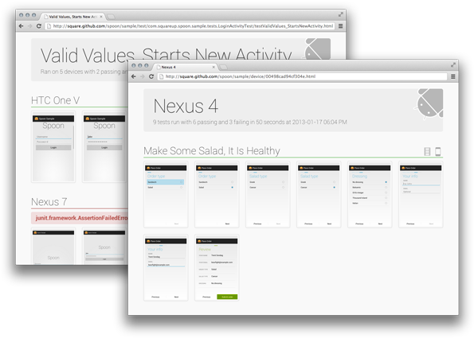
Task: Open the Review screen thumbnail with green button
Action: pos(217,268)
